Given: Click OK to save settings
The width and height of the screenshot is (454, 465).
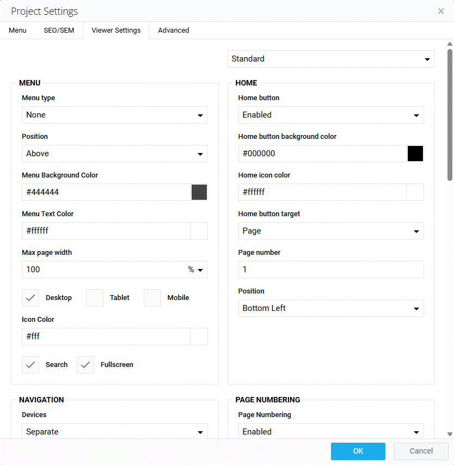Looking at the screenshot, I should 358,451.
